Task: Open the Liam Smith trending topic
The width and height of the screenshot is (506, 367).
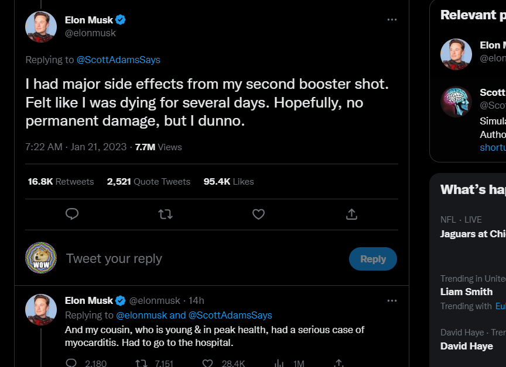Action: pos(466,292)
